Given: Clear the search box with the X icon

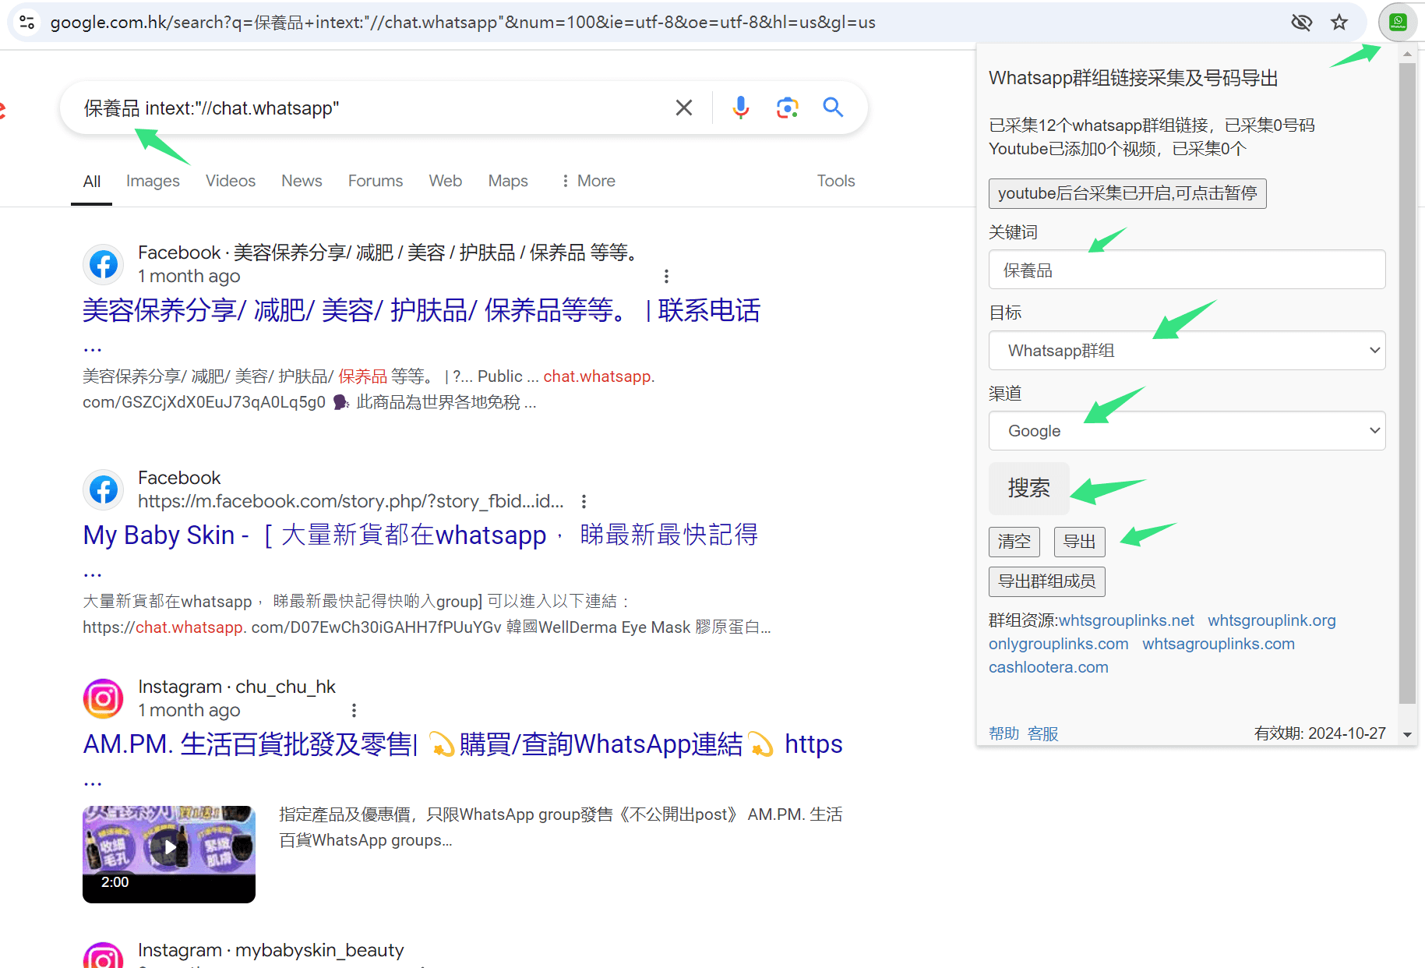Looking at the screenshot, I should tap(684, 108).
